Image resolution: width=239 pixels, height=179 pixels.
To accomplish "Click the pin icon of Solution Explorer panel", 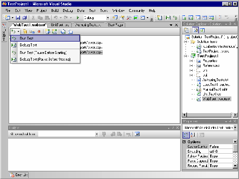I will tap(230, 24).
